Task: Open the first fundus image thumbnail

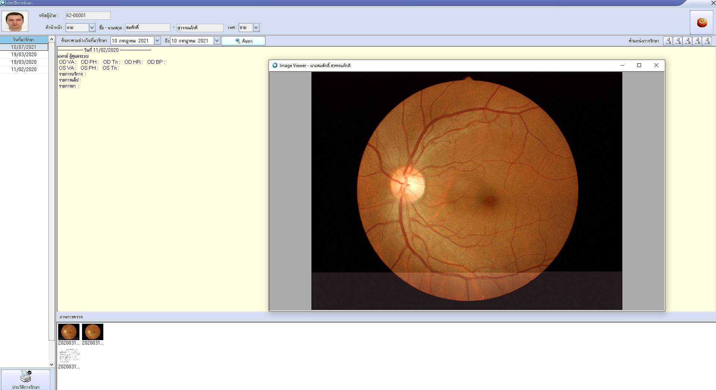Action: click(69, 332)
